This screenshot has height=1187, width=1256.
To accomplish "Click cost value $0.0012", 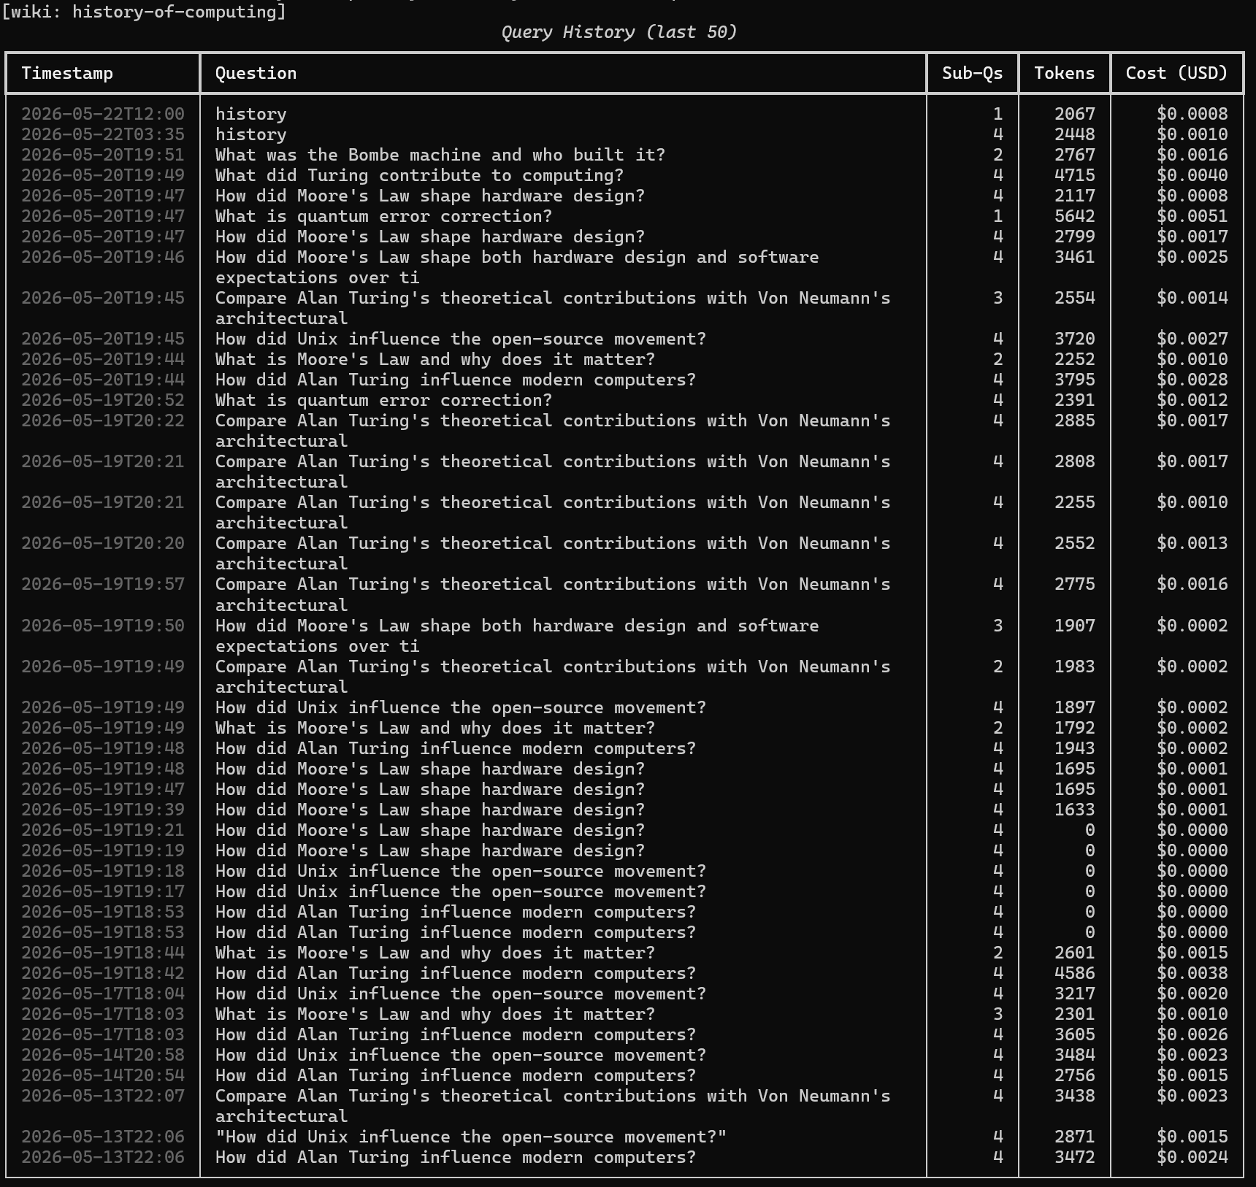I will click(1192, 400).
